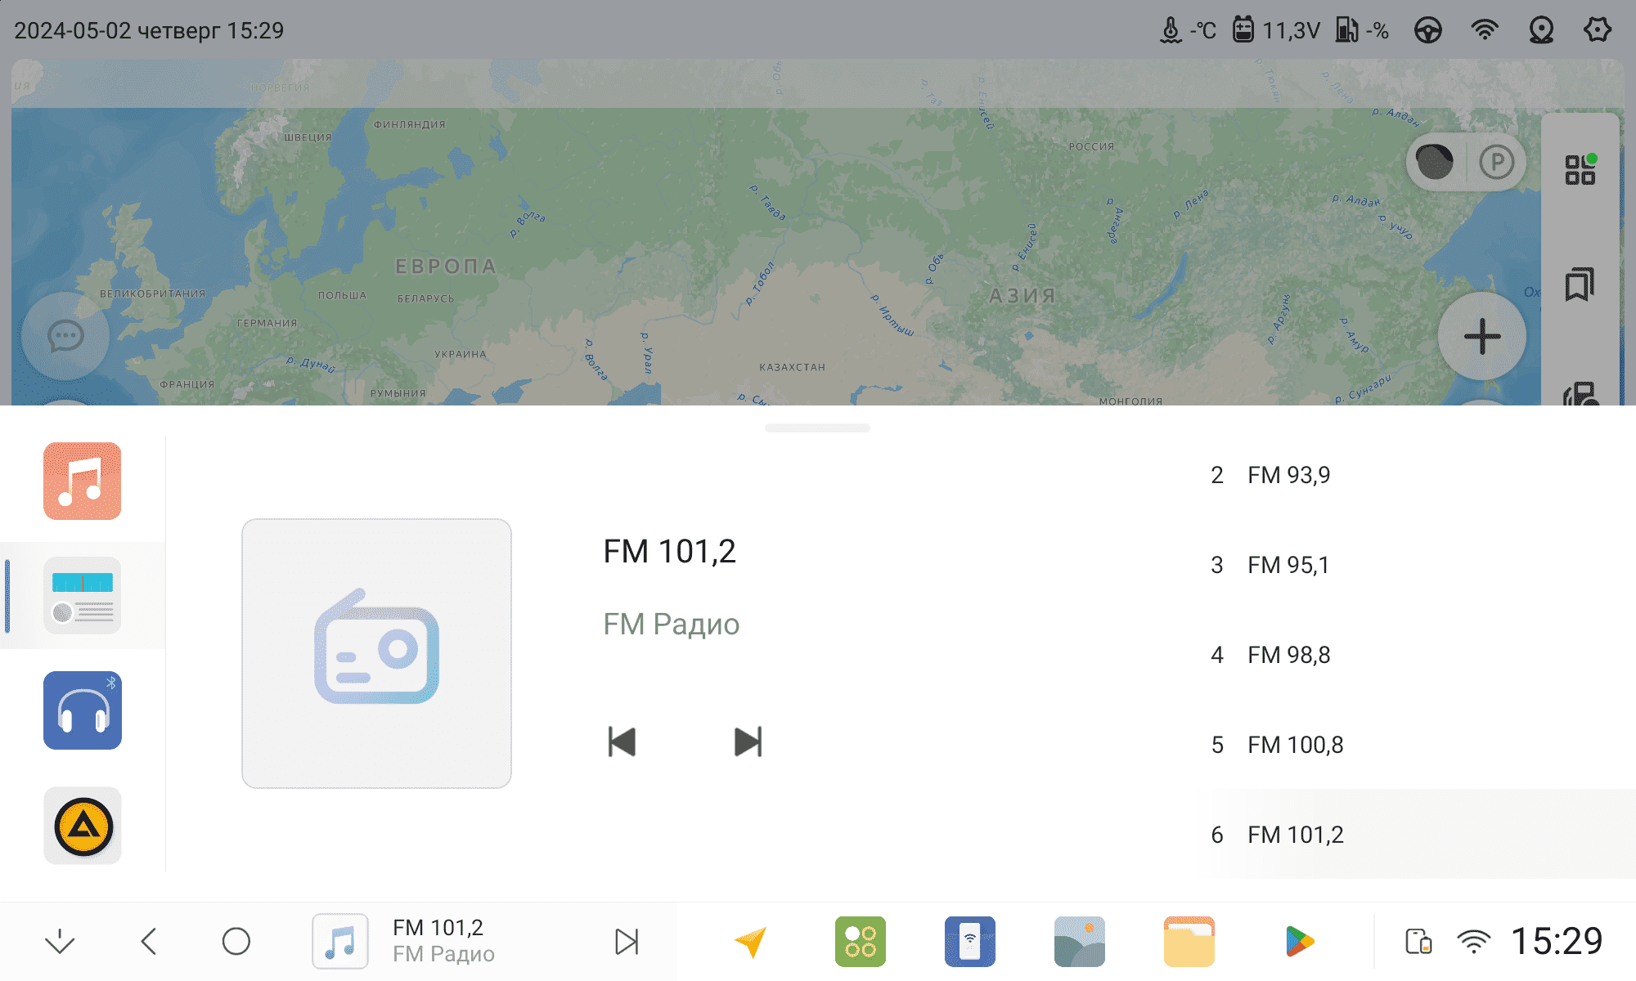Toggle the map dark theme switch
This screenshot has width=1636, height=981.
[x=1435, y=162]
